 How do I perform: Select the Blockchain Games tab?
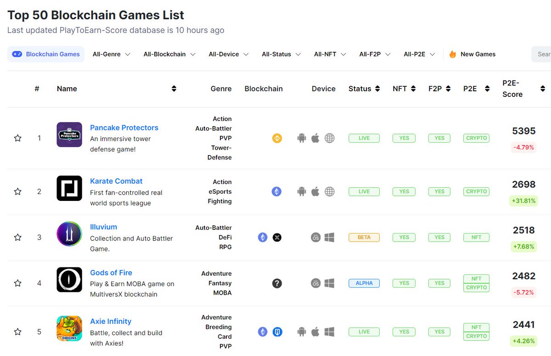46,54
